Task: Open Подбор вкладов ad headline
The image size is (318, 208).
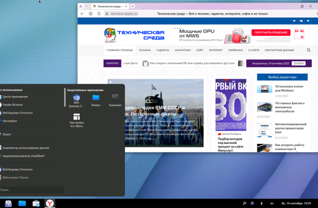Action: [230, 145]
